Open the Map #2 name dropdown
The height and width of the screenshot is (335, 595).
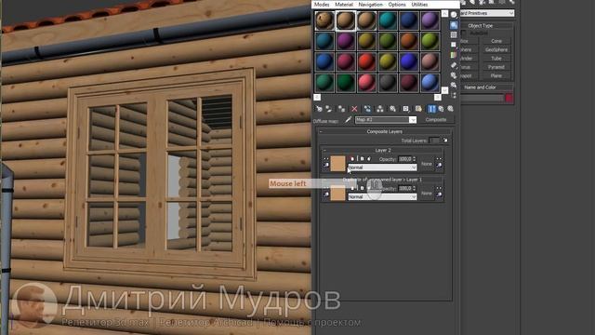(413, 120)
